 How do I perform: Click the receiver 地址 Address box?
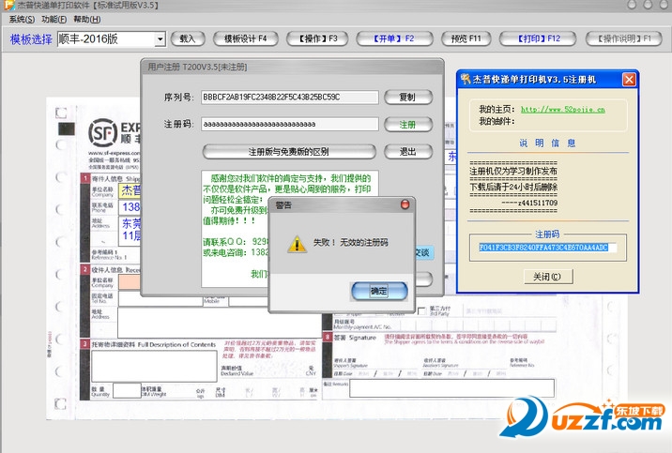pyautogui.click(x=219, y=322)
